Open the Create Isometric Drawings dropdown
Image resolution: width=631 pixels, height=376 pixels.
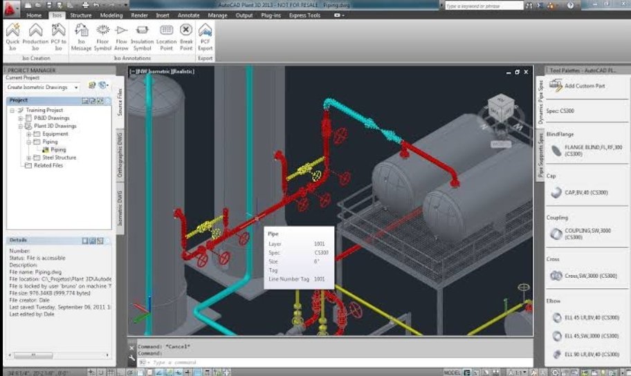(75, 87)
